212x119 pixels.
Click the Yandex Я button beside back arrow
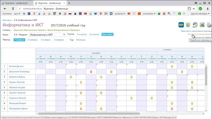(13, 9)
